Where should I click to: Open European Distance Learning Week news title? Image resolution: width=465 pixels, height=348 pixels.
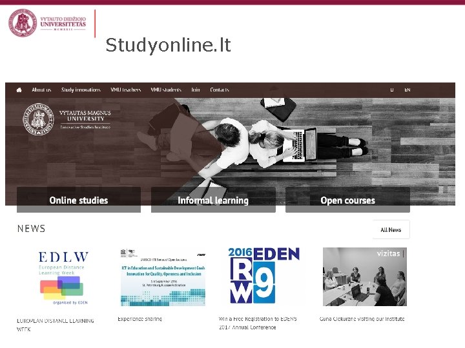pyautogui.click(x=55, y=325)
